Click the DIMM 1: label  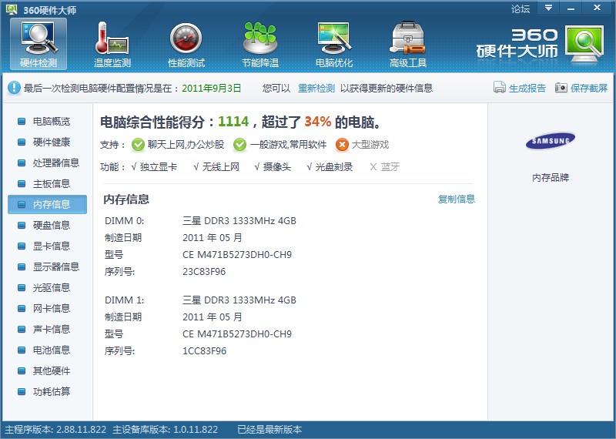click(x=125, y=300)
